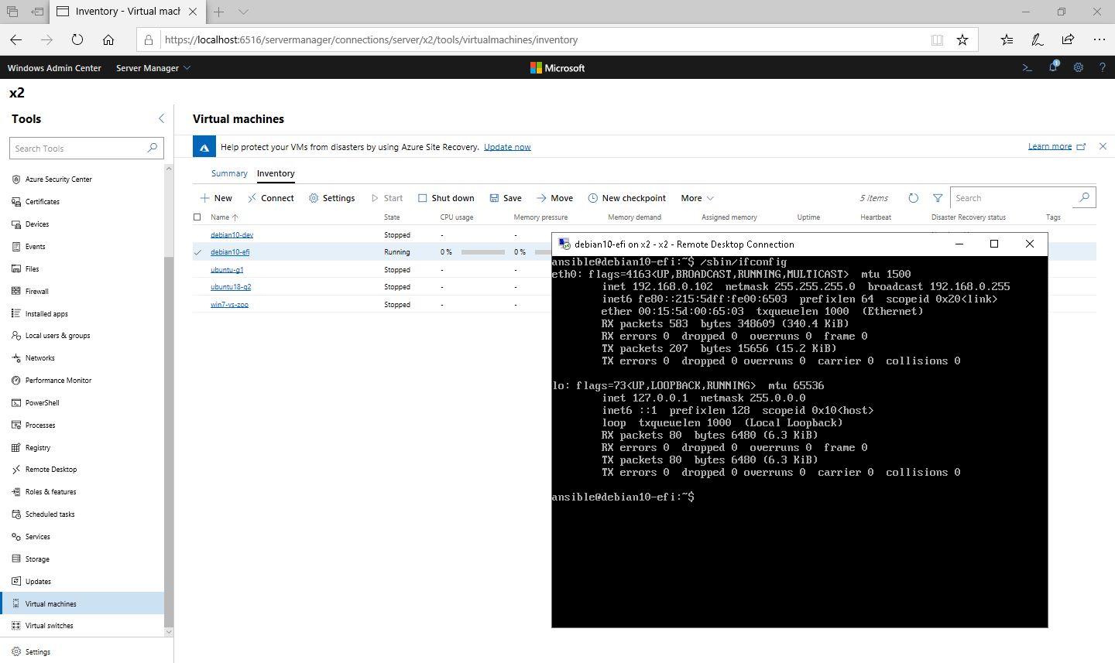Collapse the Tools sidebar panel

tap(161, 118)
